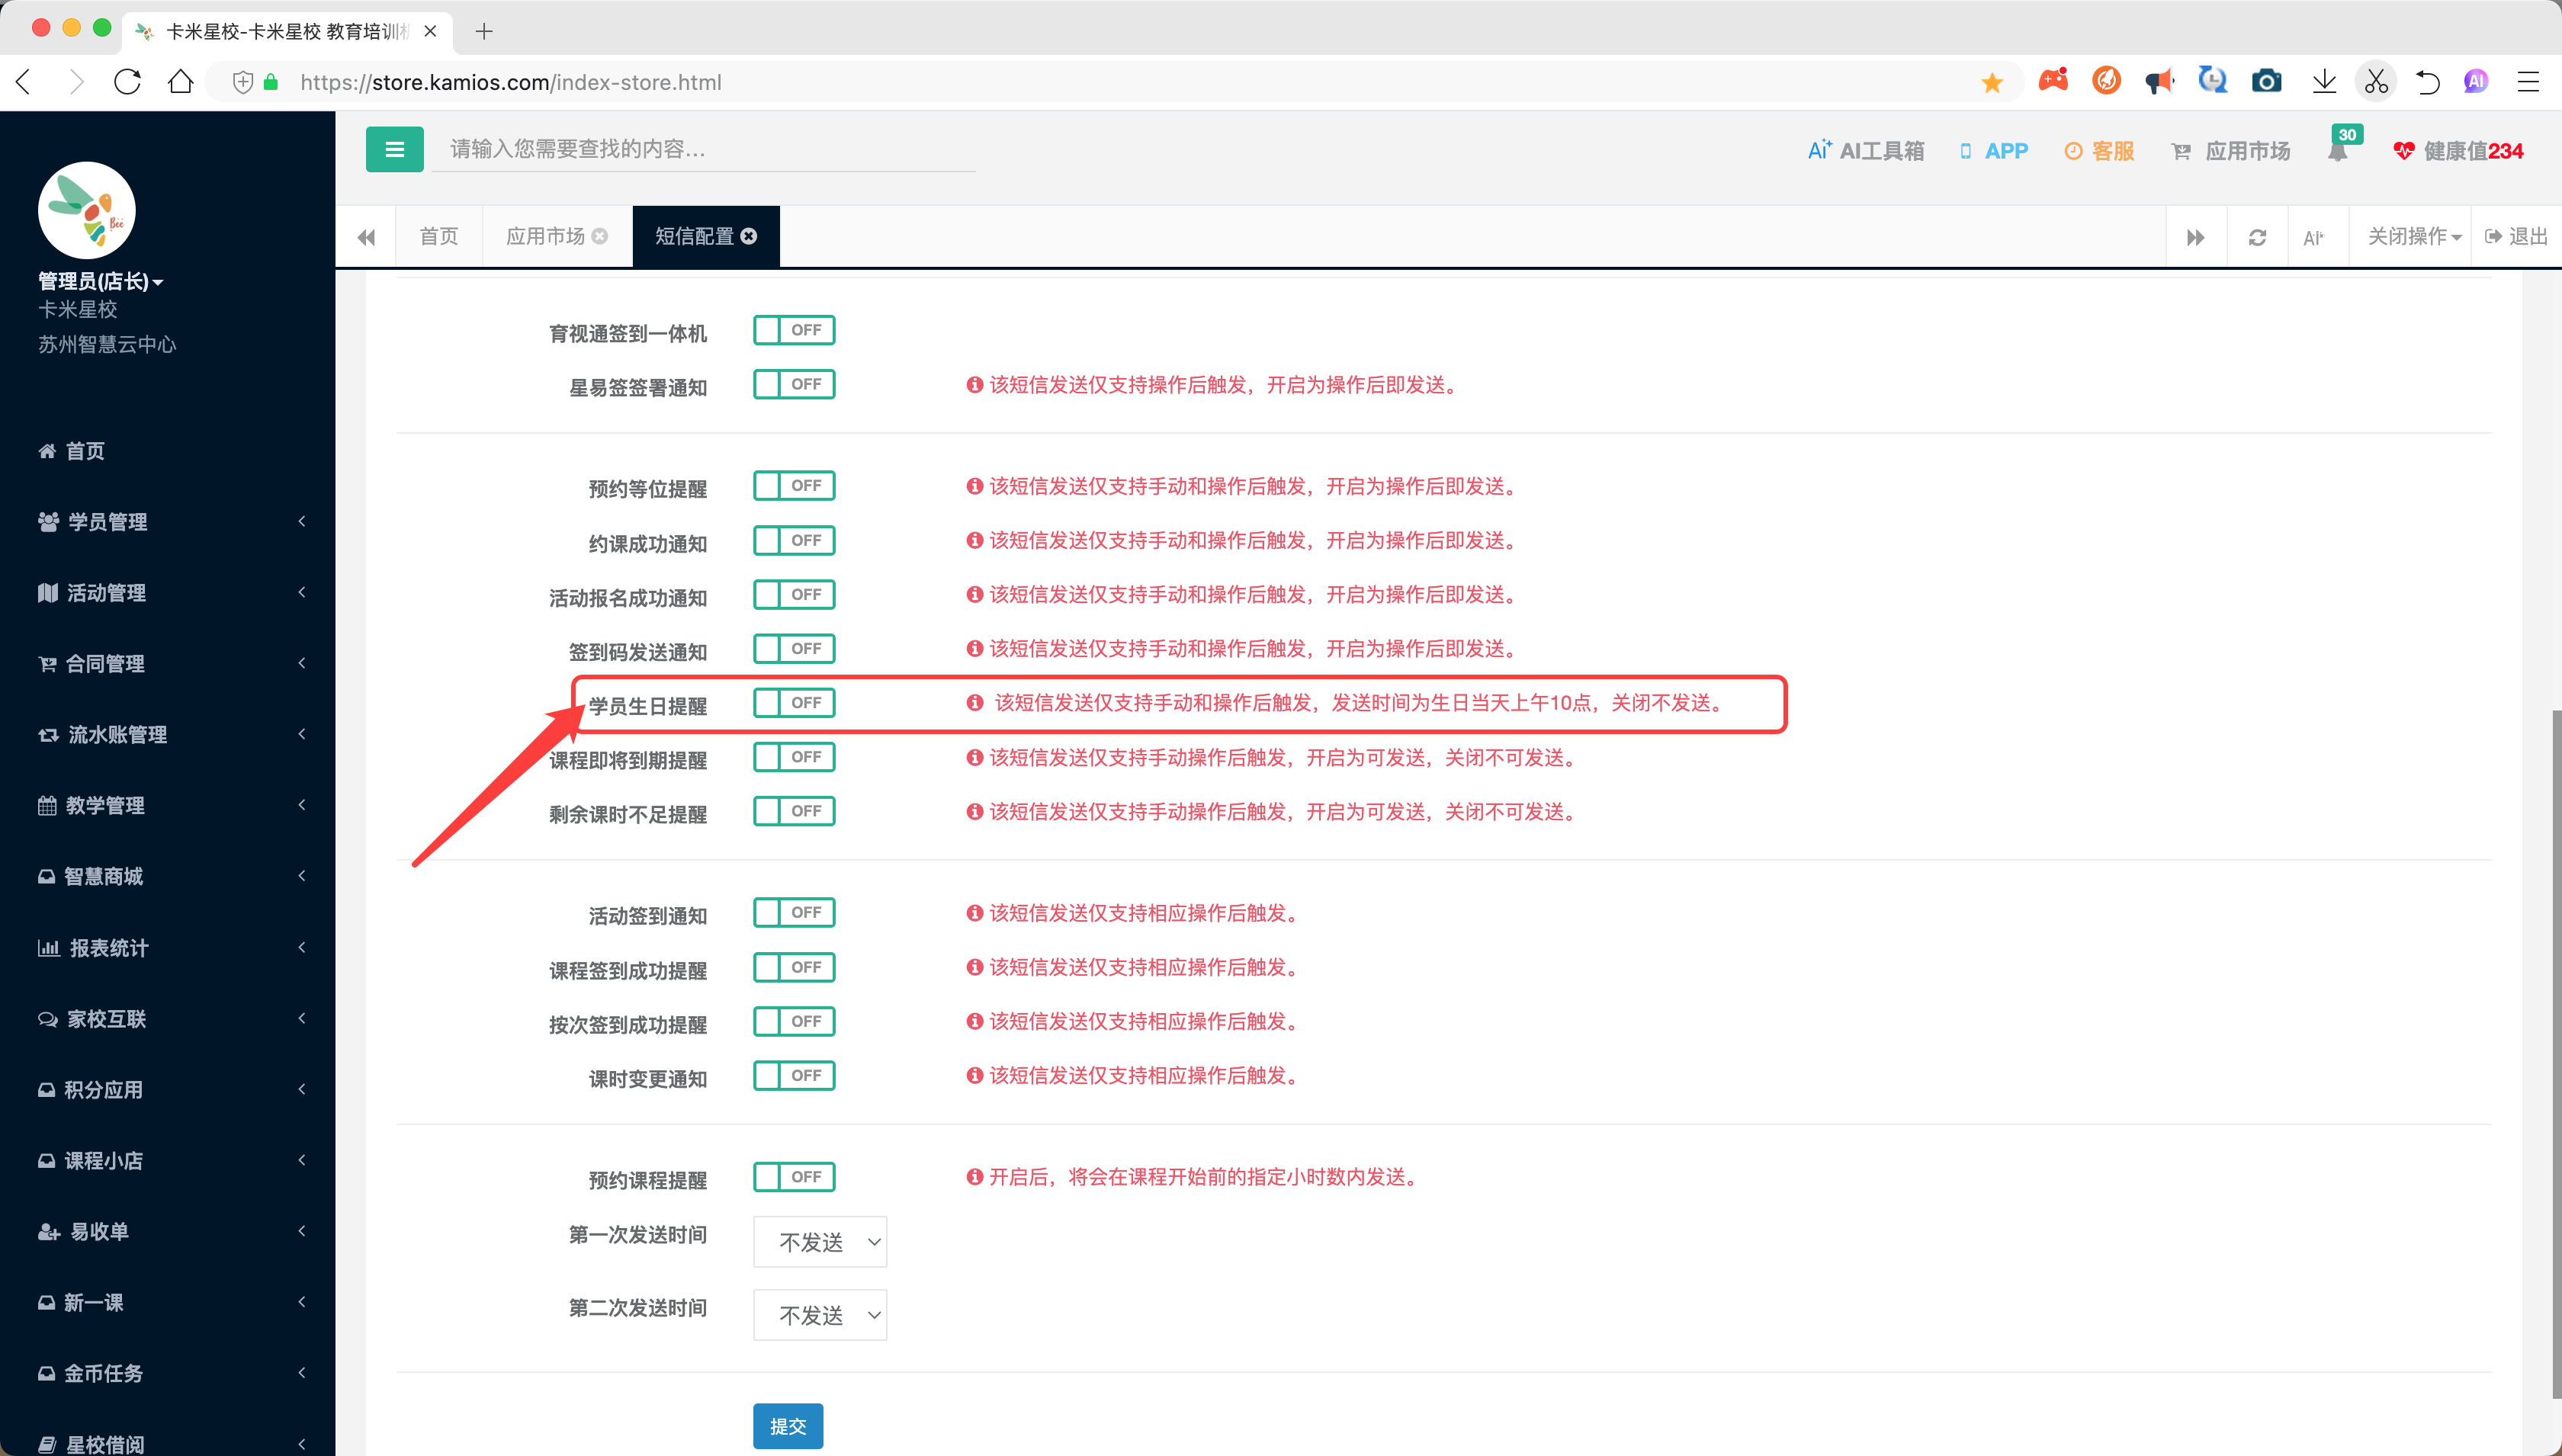Click 退出 logout button

point(2516,237)
